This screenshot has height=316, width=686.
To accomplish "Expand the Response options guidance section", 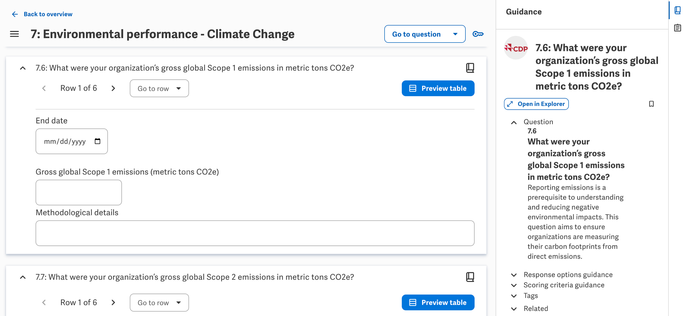I will [x=514, y=274].
